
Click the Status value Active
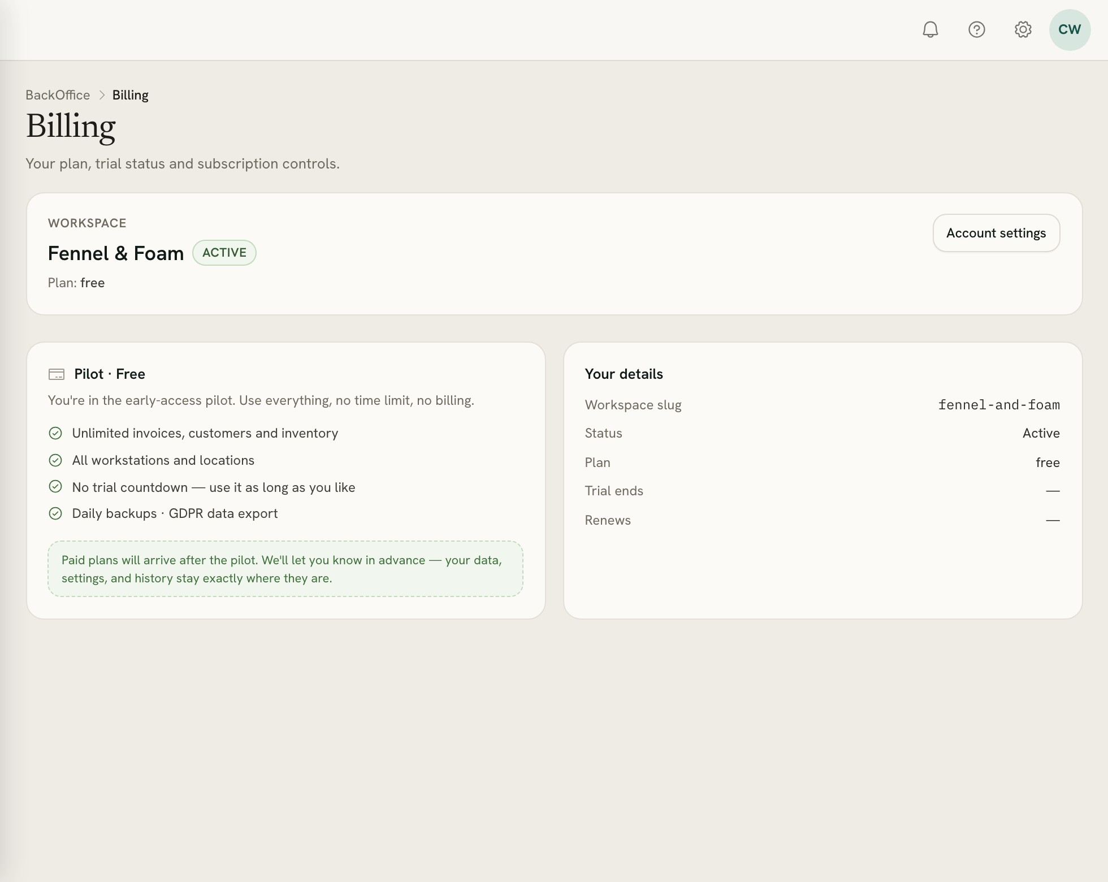(x=1041, y=433)
